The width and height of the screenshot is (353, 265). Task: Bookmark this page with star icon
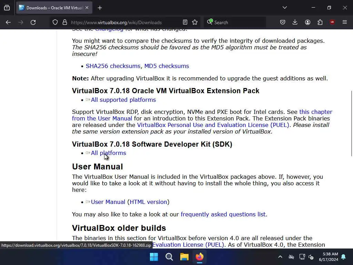[x=195, y=22]
